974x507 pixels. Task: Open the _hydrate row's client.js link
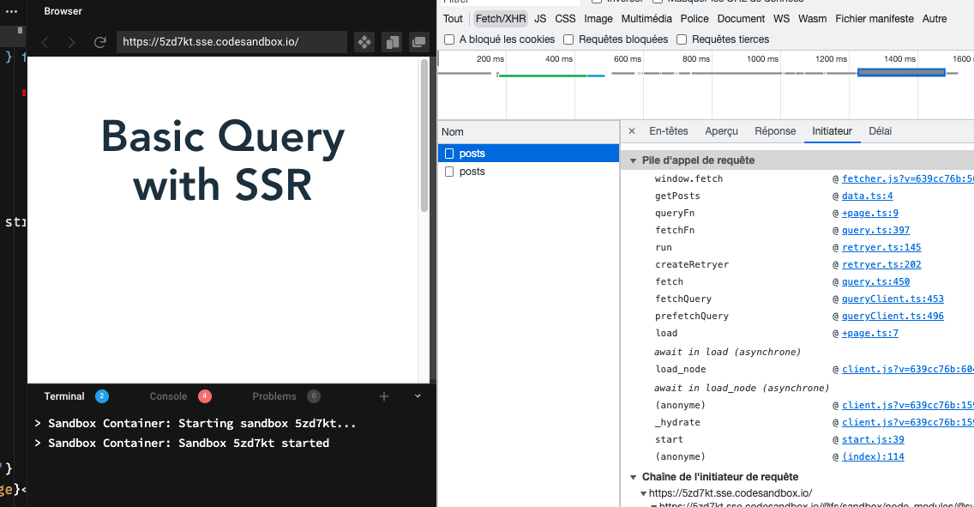[x=907, y=422]
